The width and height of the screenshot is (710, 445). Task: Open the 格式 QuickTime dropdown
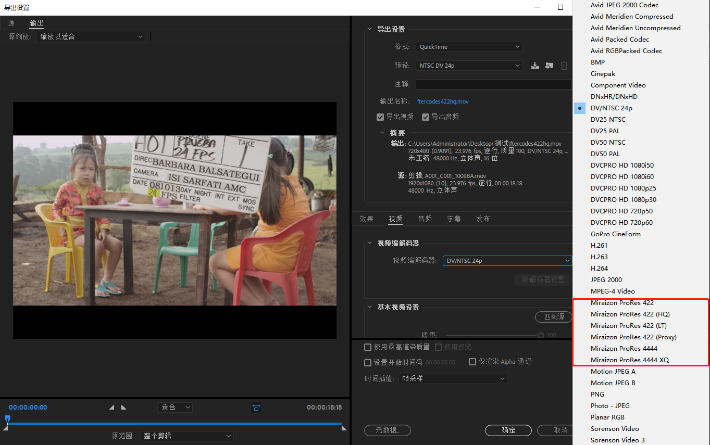pos(469,47)
